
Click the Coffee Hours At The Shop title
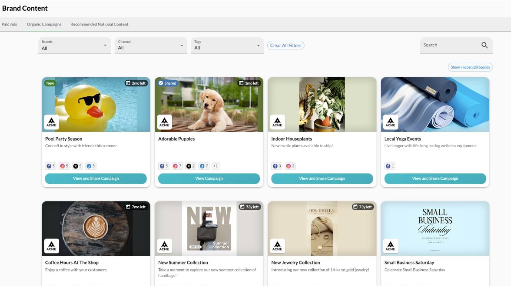click(72, 263)
